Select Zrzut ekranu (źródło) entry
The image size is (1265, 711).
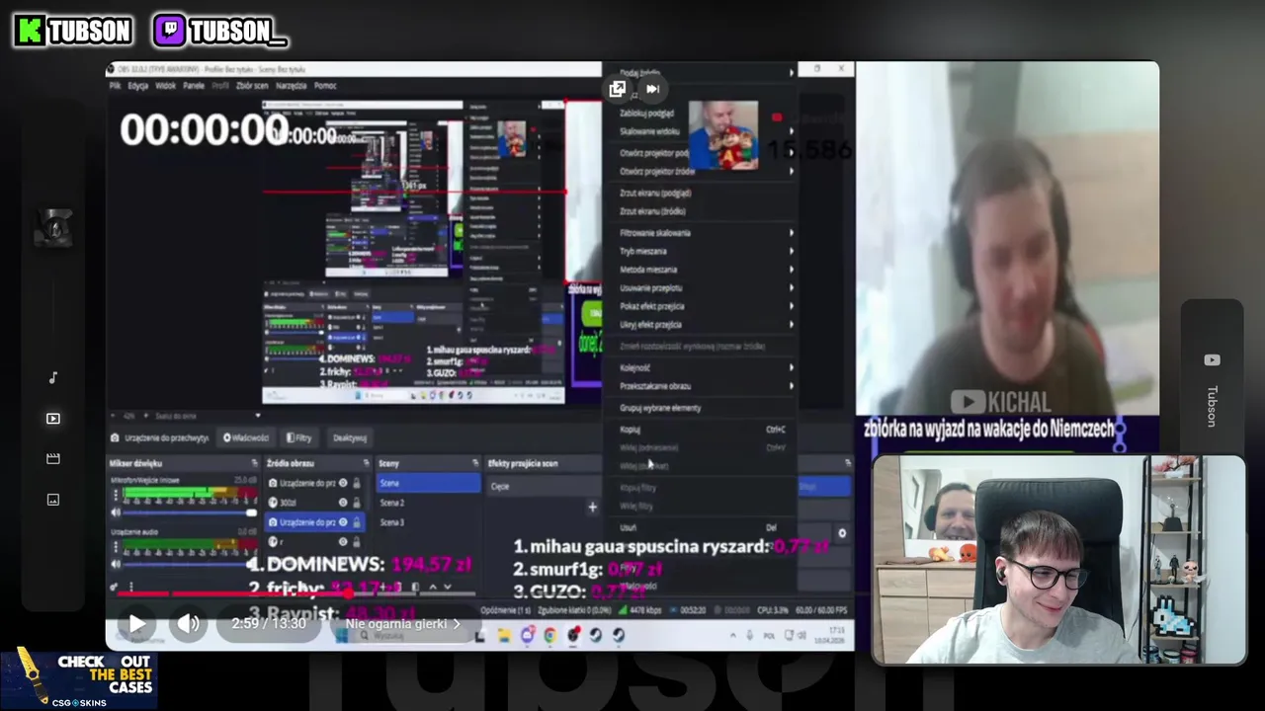[700, 211]
